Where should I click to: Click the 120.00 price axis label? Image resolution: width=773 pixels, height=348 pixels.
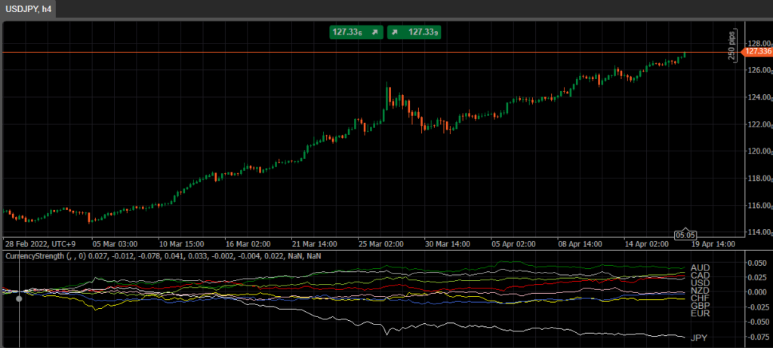pyautogui.click(x=759, y=151)
